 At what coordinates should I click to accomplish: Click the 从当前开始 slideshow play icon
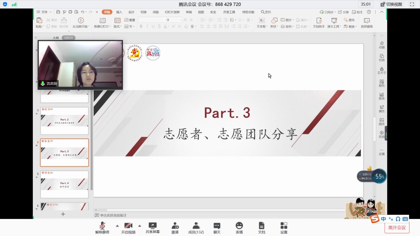[80, 20]
